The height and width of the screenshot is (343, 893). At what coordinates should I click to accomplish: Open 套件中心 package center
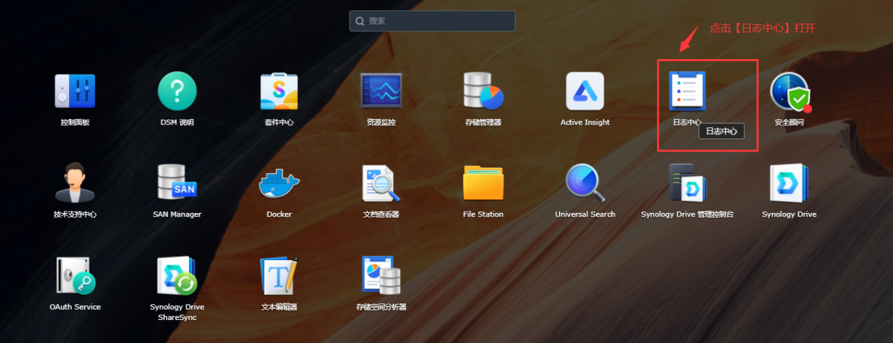tap(279, 91)
